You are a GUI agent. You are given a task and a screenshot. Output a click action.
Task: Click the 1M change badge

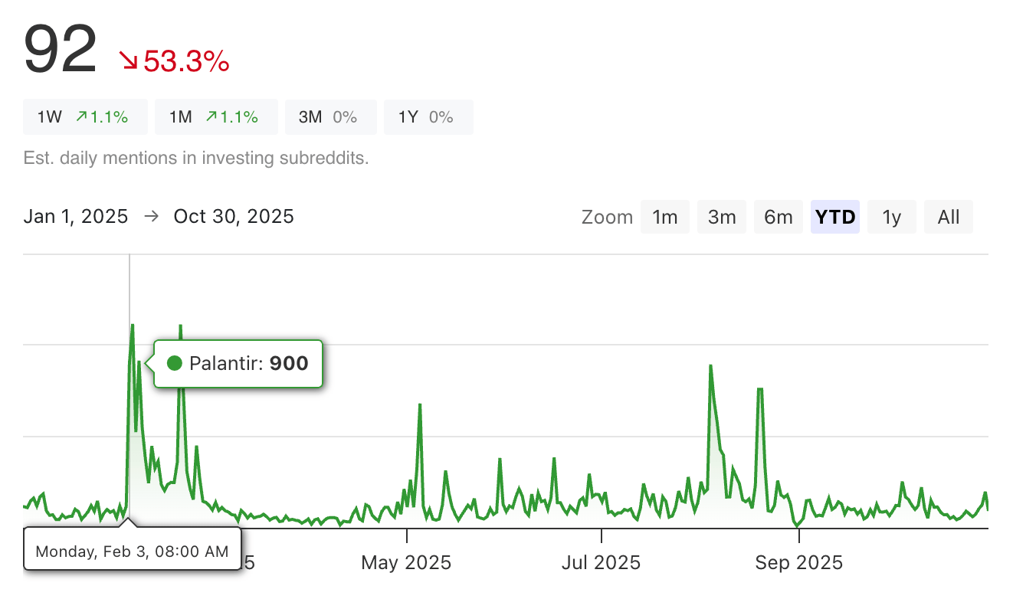click(216, 117)
